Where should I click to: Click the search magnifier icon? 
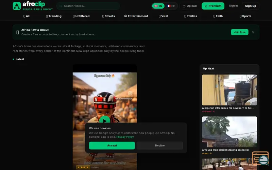click(x=61, y=6)
